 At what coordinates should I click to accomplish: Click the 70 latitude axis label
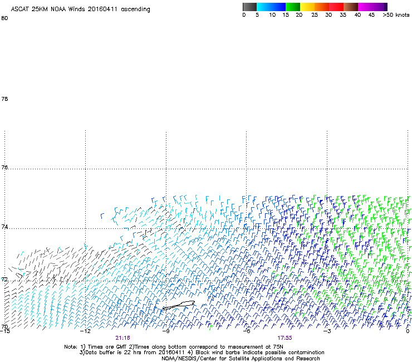(x=4, y=327)
